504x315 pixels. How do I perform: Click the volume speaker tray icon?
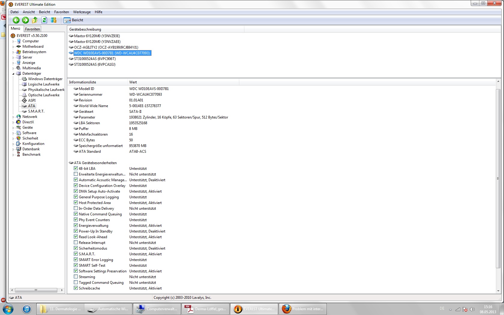click(472, 309)
